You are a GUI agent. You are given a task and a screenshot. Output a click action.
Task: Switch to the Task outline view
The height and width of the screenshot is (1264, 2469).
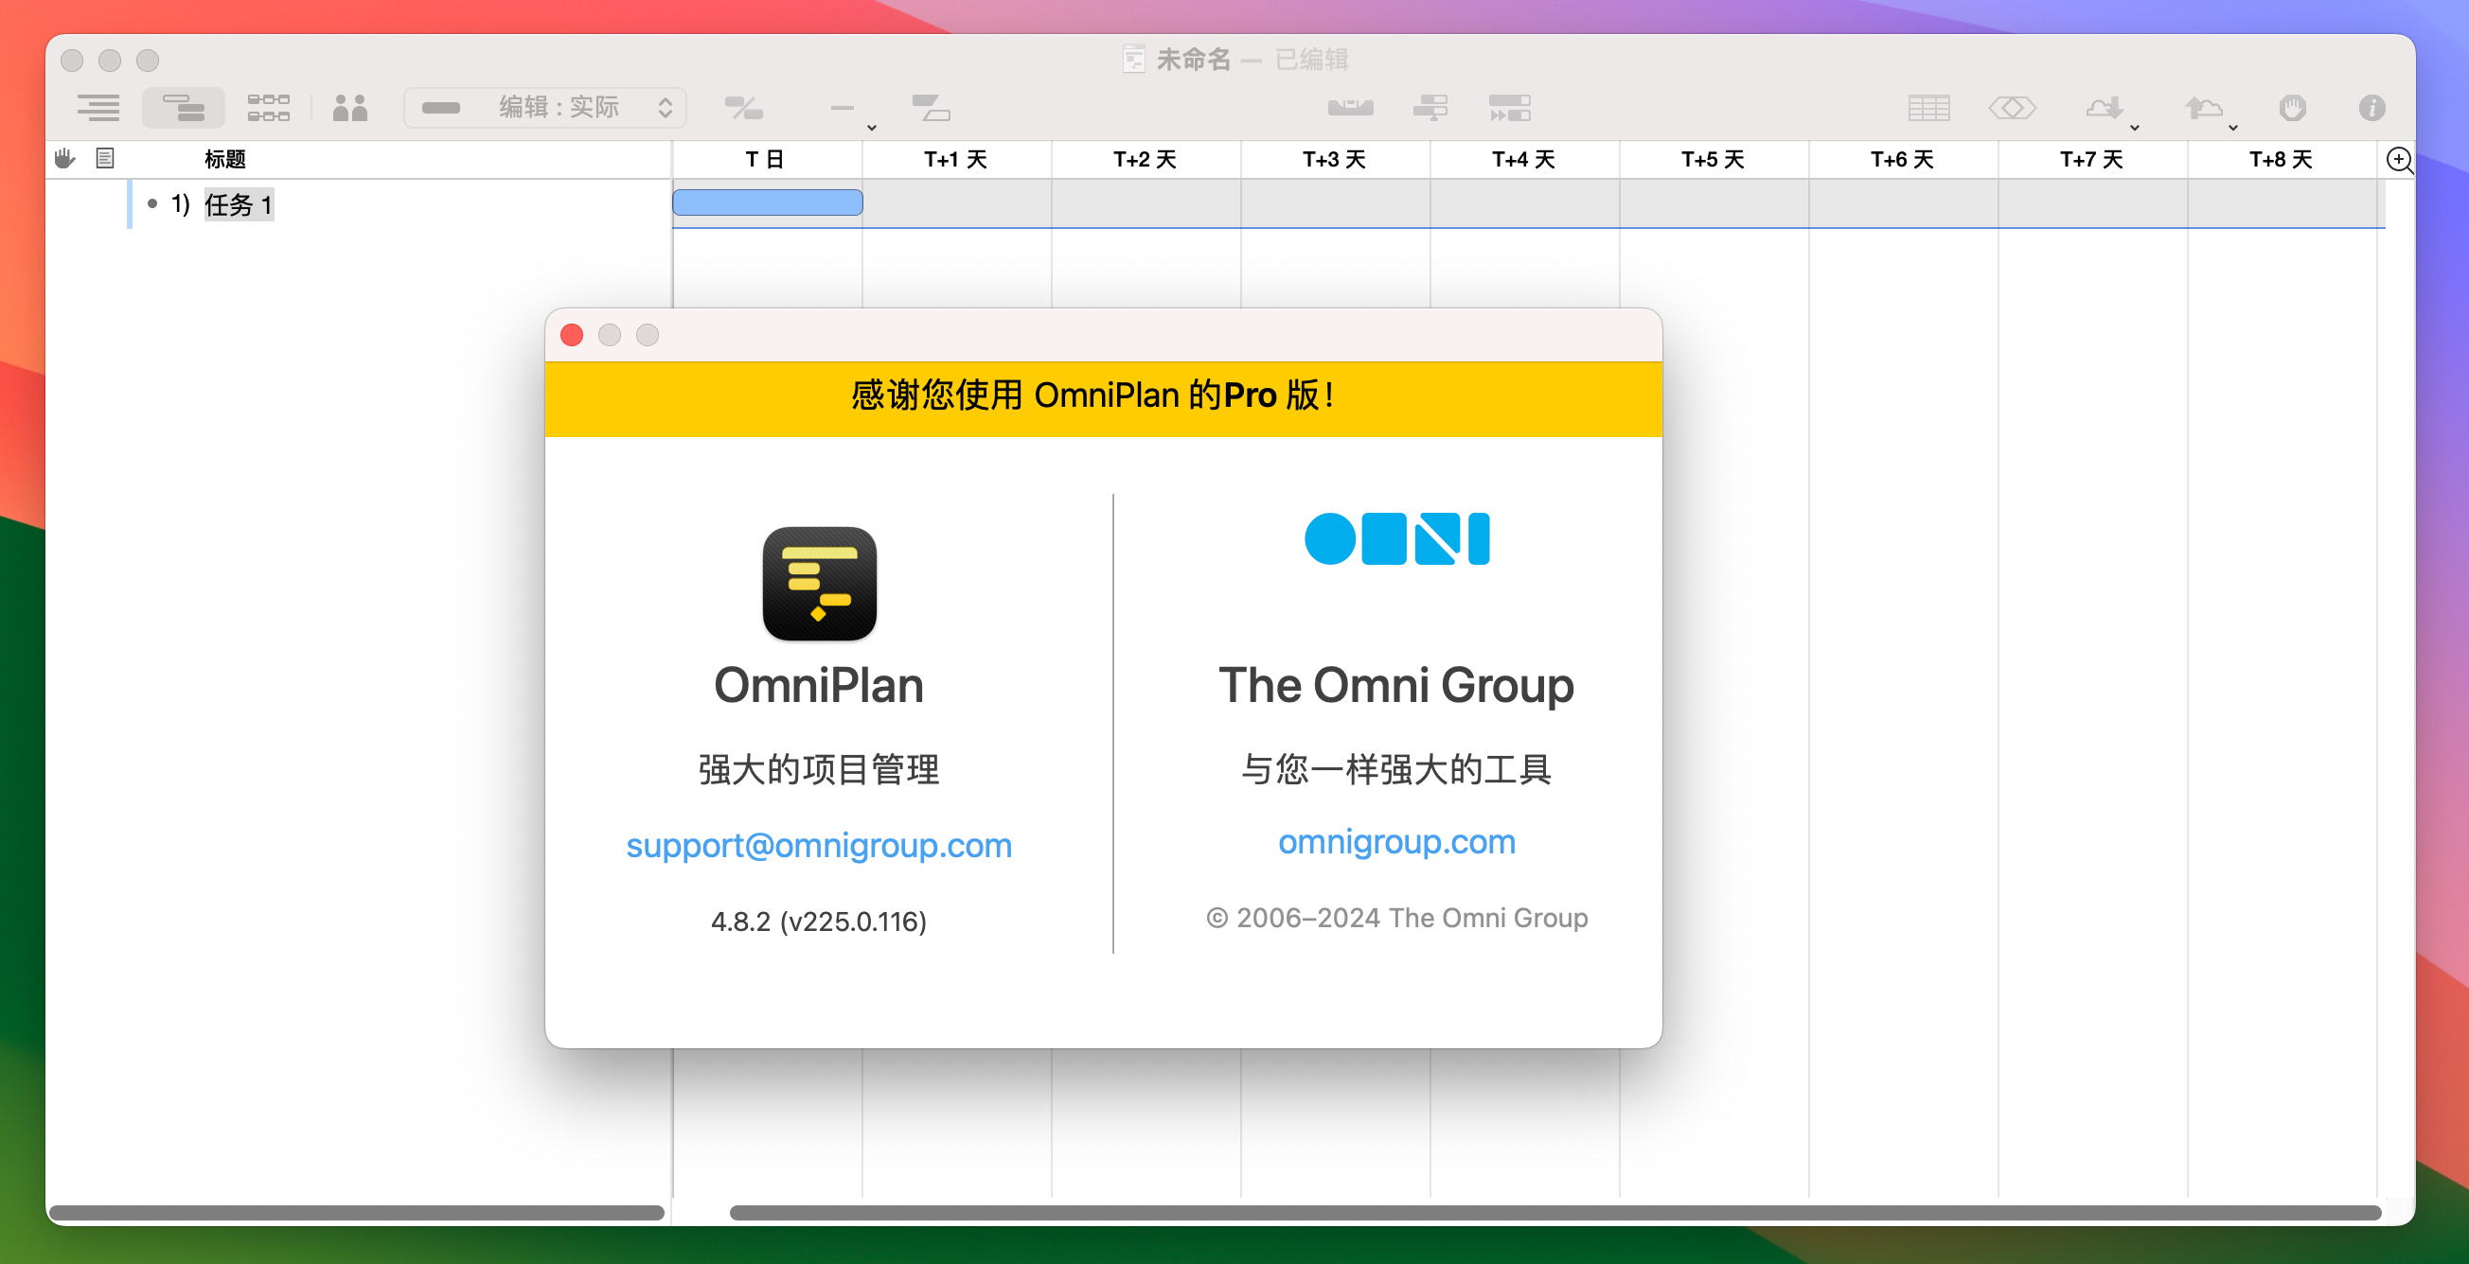tap(98, 107)
